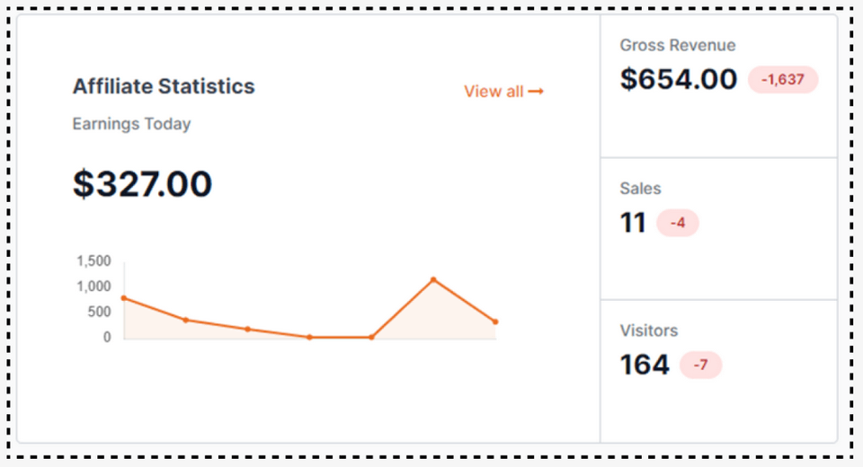Click the last data point of the chart line
Viewport: 863px width, 467px height.
(495, 322)
